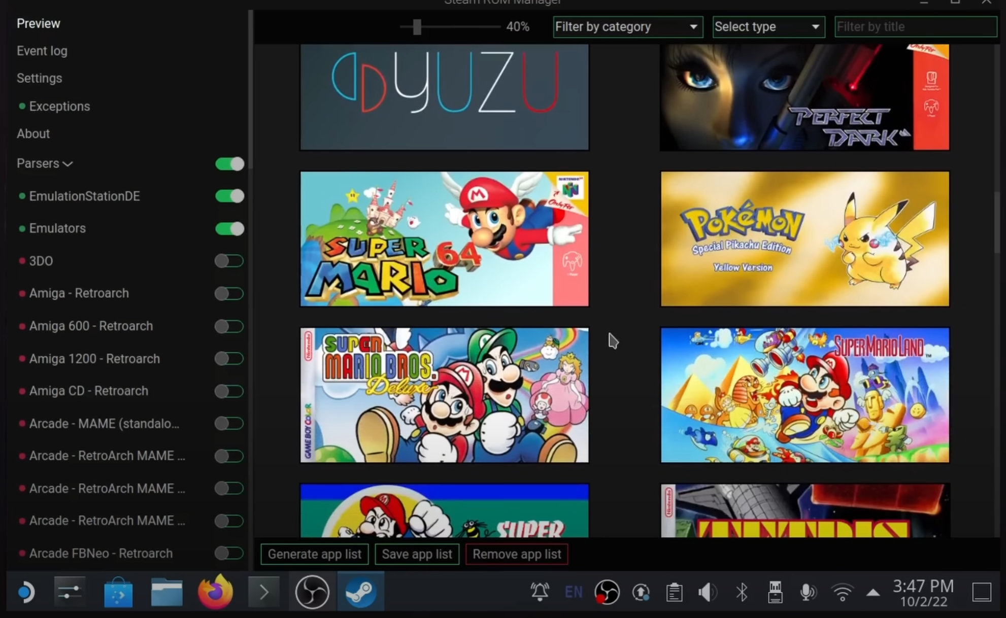Select the 3DO parser label
This screenshot has height=618, width=1006.
(x=41, y=261)
